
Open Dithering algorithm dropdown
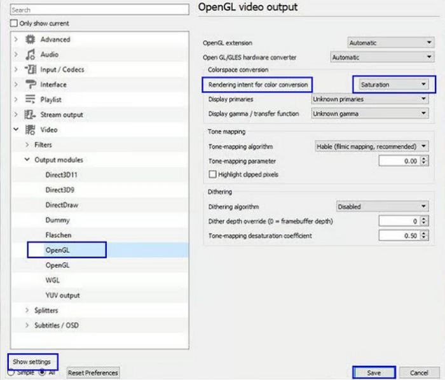(382, 206)
